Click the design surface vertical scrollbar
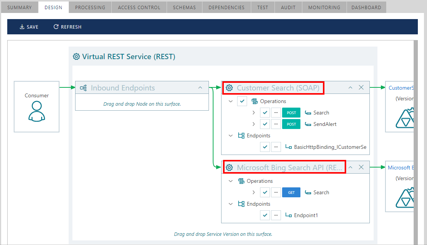This screenshot has height=245, width=427. coord(416,142)
